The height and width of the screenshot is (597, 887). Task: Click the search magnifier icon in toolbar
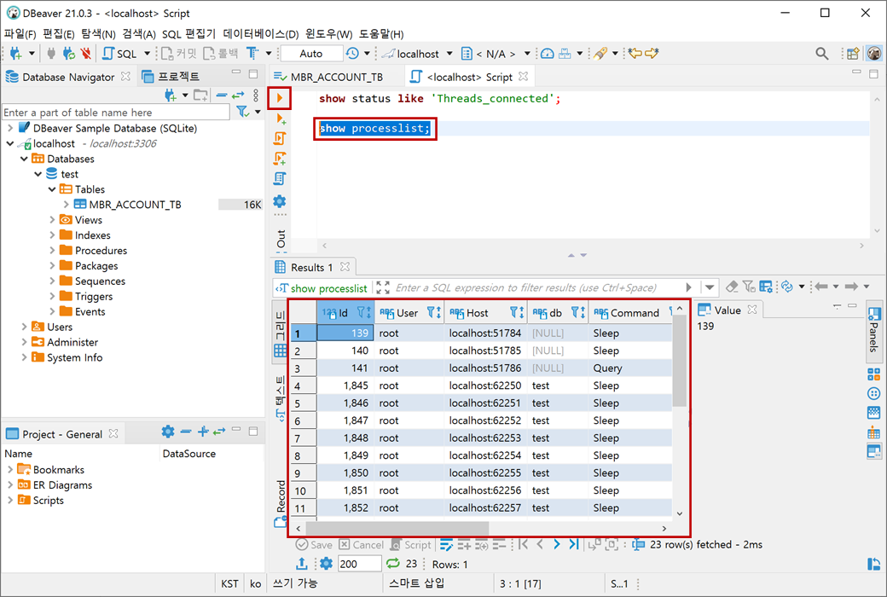[822, 54]
